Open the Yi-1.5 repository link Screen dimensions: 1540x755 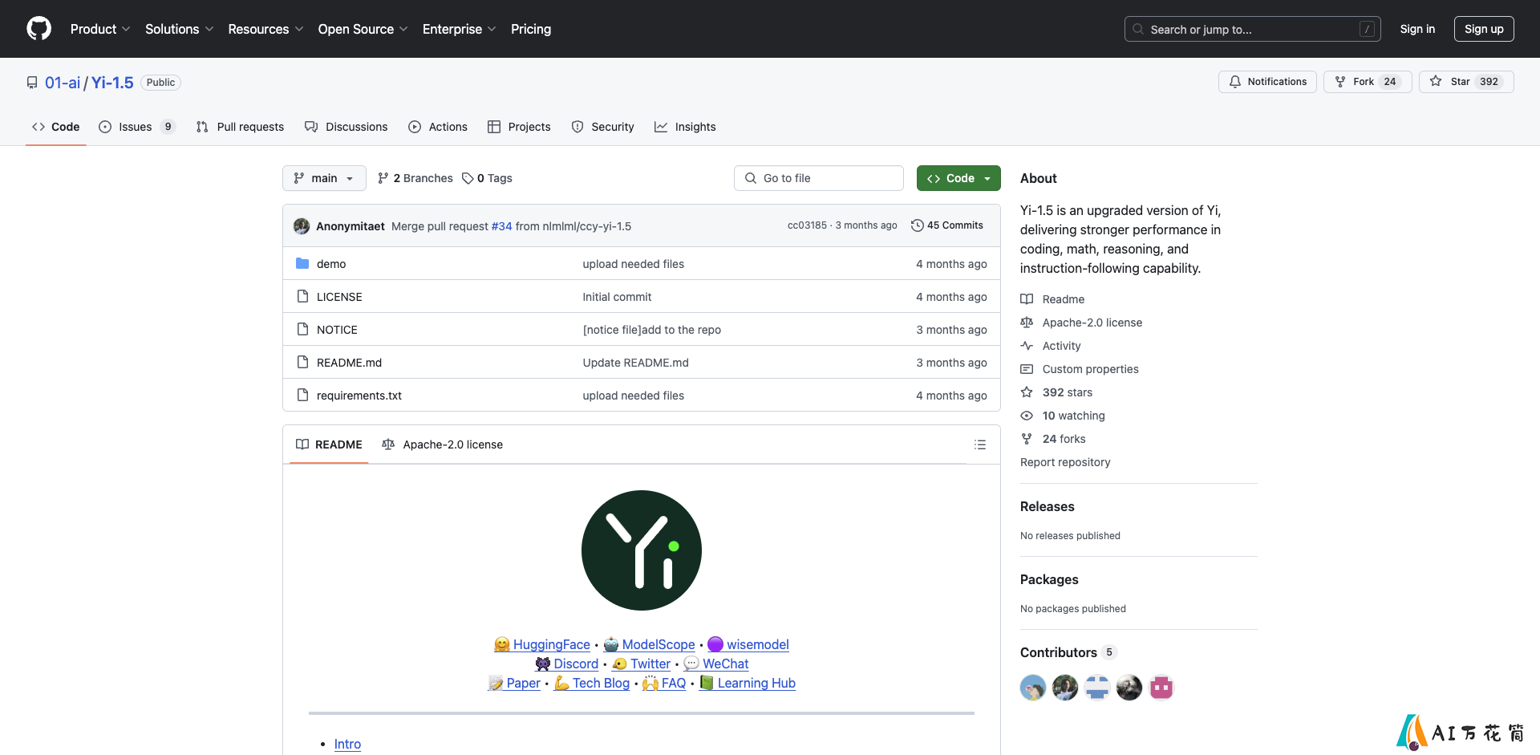coord(112,83)
